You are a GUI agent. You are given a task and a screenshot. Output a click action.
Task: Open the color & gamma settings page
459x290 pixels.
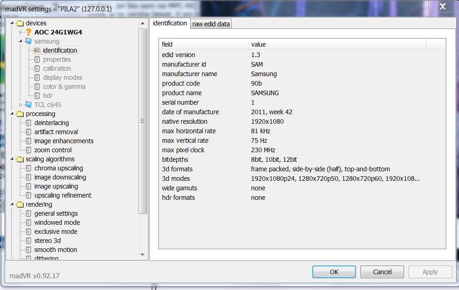pos(64,87)
